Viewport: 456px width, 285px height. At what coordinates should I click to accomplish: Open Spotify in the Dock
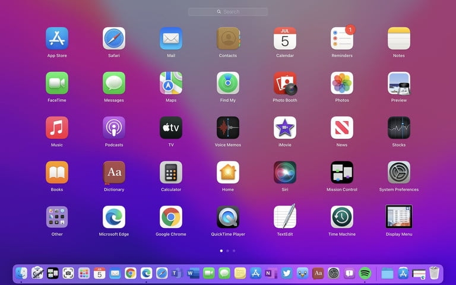[365, 273]
